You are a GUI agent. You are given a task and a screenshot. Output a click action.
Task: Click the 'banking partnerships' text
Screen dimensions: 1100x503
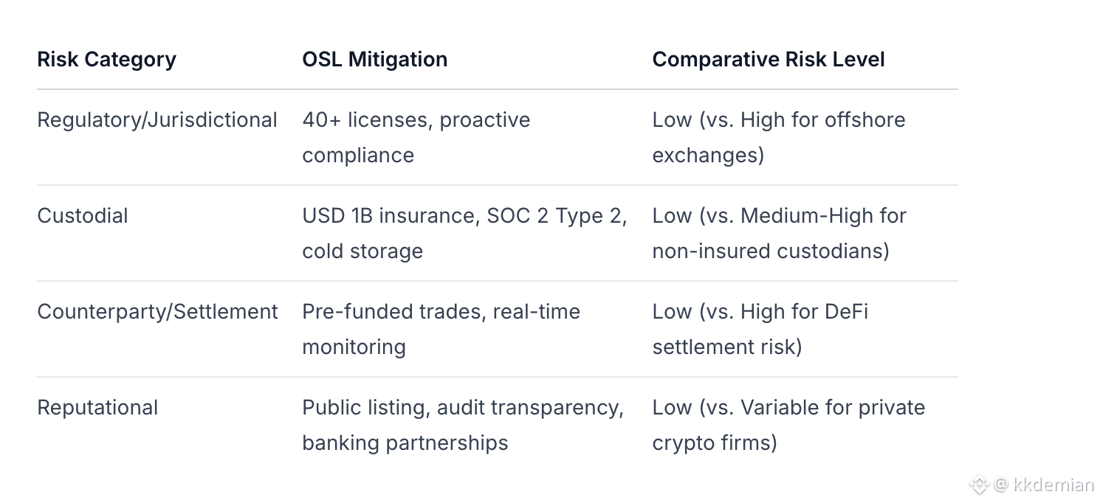405,443
